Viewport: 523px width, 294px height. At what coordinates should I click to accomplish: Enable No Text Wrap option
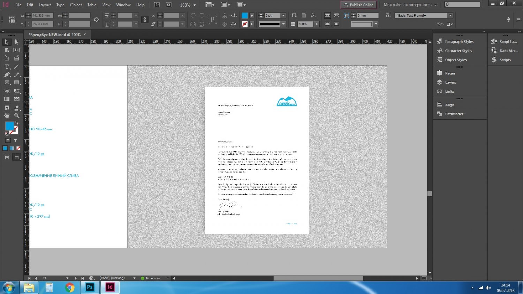point(327,16)
